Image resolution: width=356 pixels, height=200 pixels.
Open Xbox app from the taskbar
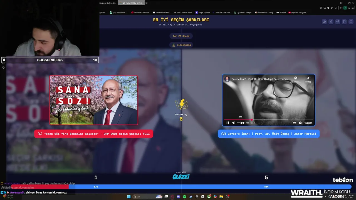(x=209, y=197)
